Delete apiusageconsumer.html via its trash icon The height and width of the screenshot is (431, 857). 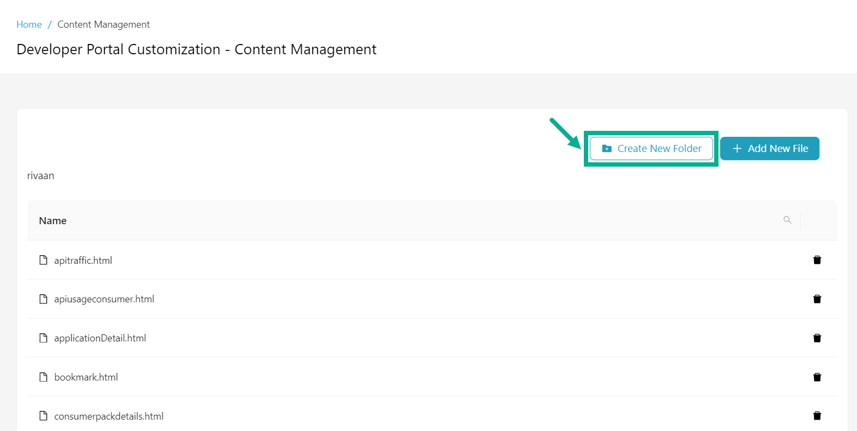(817, 299)
